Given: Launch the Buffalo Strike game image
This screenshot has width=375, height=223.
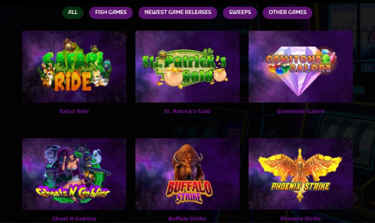Looking at the screenshot, I should pos(187,174).
